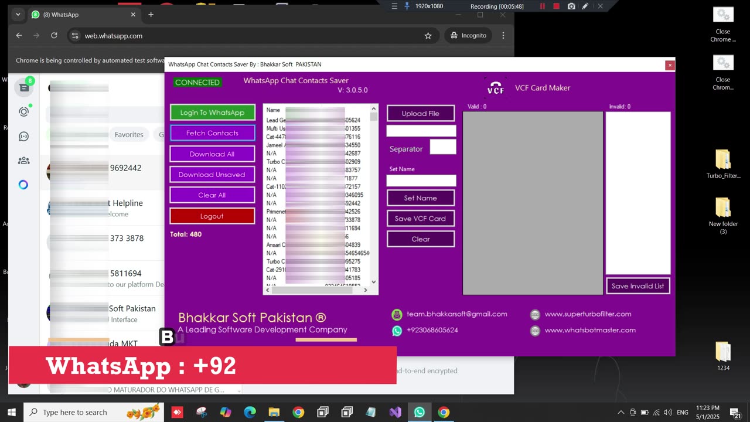Click the red Logout button
This screenshot has height=422, width=750.
tap(212, 216)
